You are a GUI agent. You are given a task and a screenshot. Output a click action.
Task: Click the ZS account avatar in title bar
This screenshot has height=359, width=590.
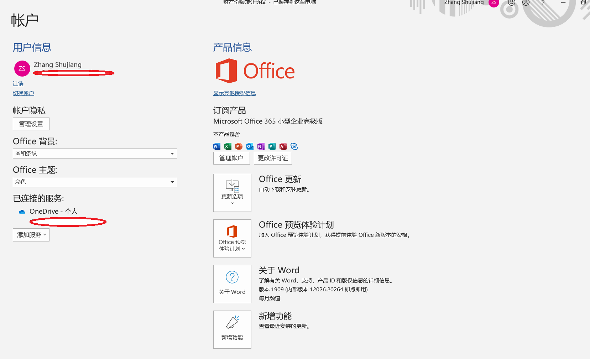(x=494, y=2)
